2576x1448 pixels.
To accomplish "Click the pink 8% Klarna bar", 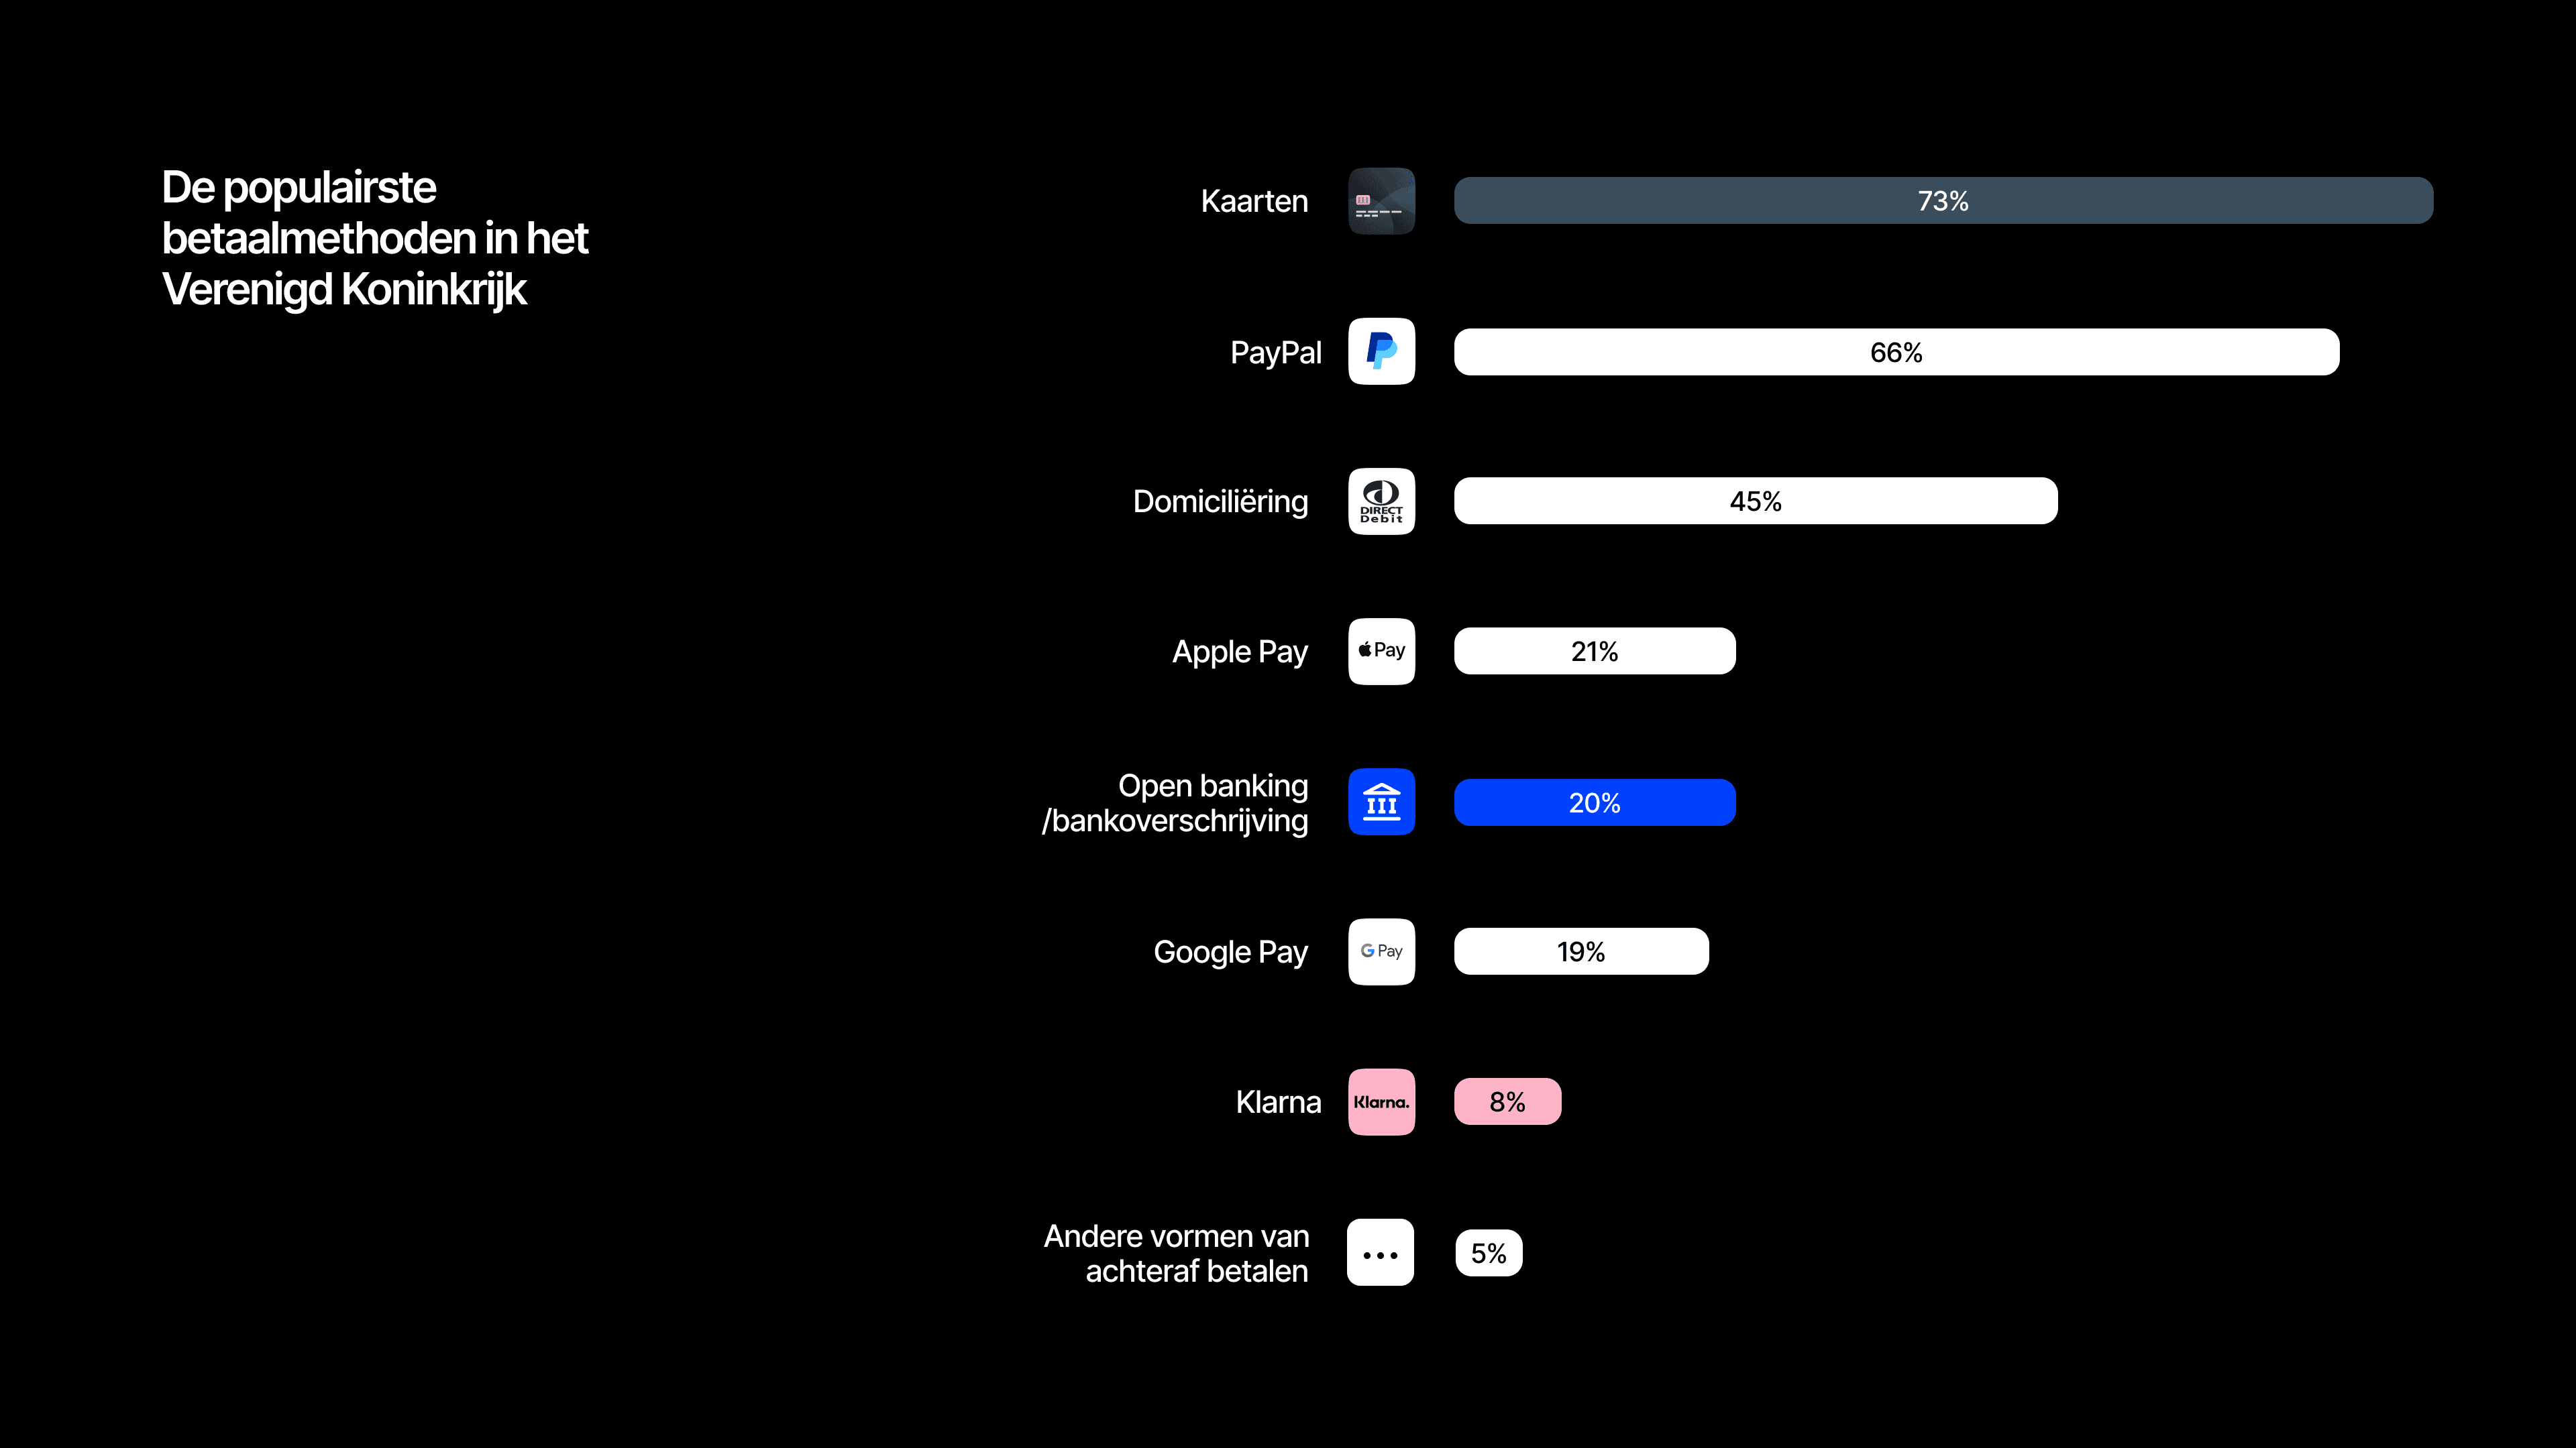I will coord(1507,1101).
